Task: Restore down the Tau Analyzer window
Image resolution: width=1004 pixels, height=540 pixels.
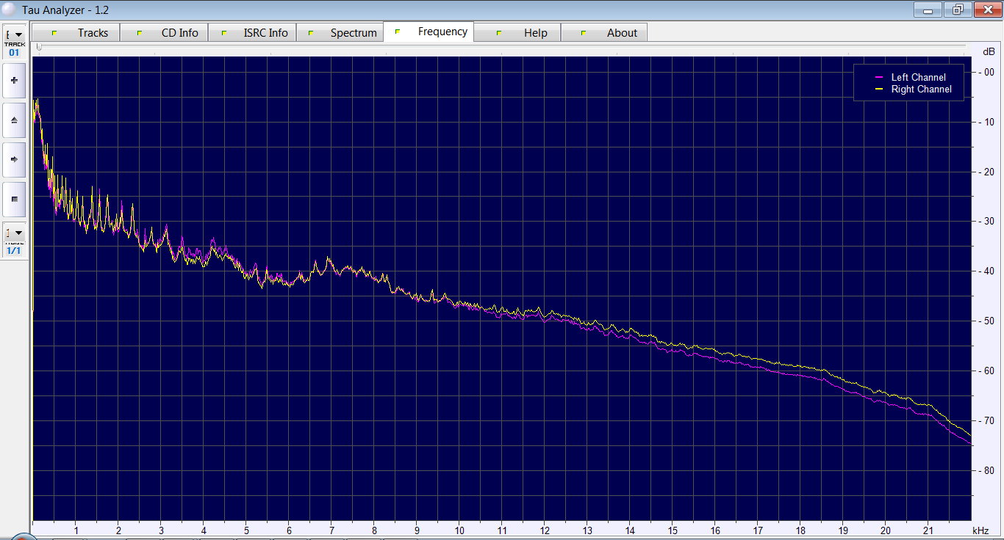Action: coord(958,10)
